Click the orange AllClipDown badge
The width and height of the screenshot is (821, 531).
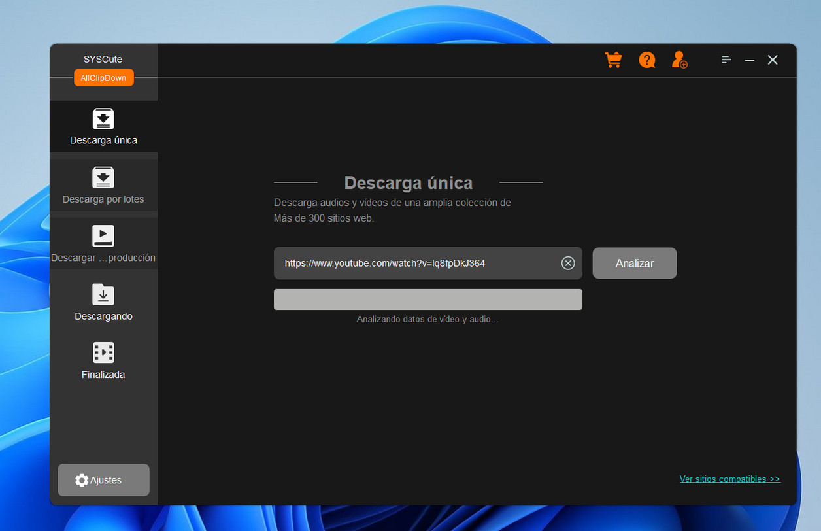(103, 78)
